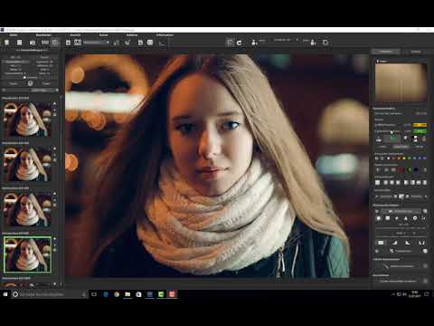Select the topmost preset thumbnail in the left list
Screen dimensions: 434x326
point(27,120)
